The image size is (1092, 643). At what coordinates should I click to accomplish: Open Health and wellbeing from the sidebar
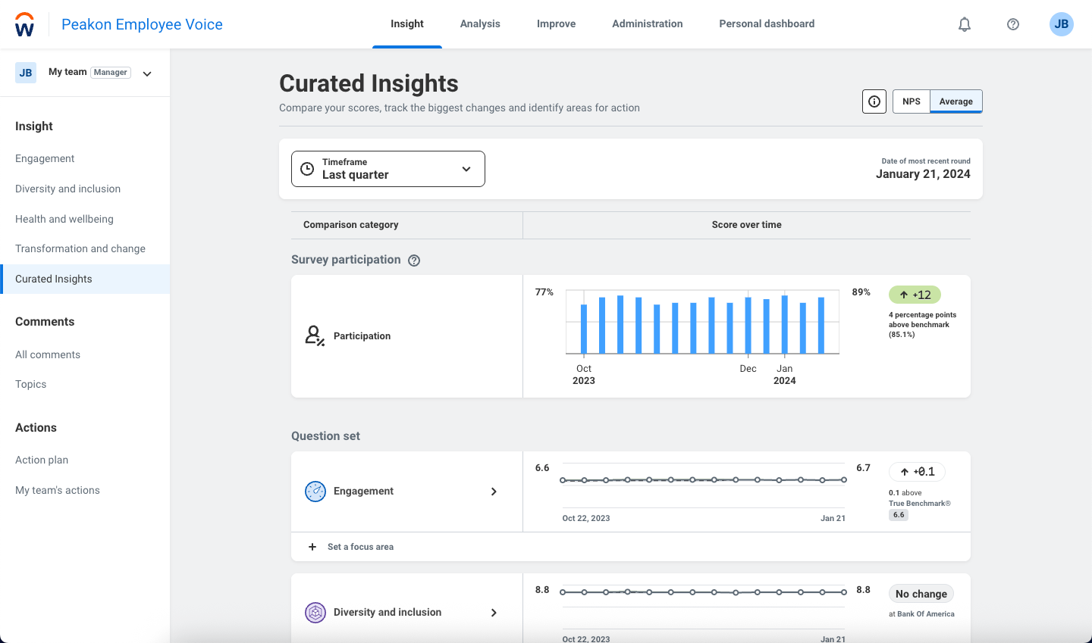click(x=64, y=219)
